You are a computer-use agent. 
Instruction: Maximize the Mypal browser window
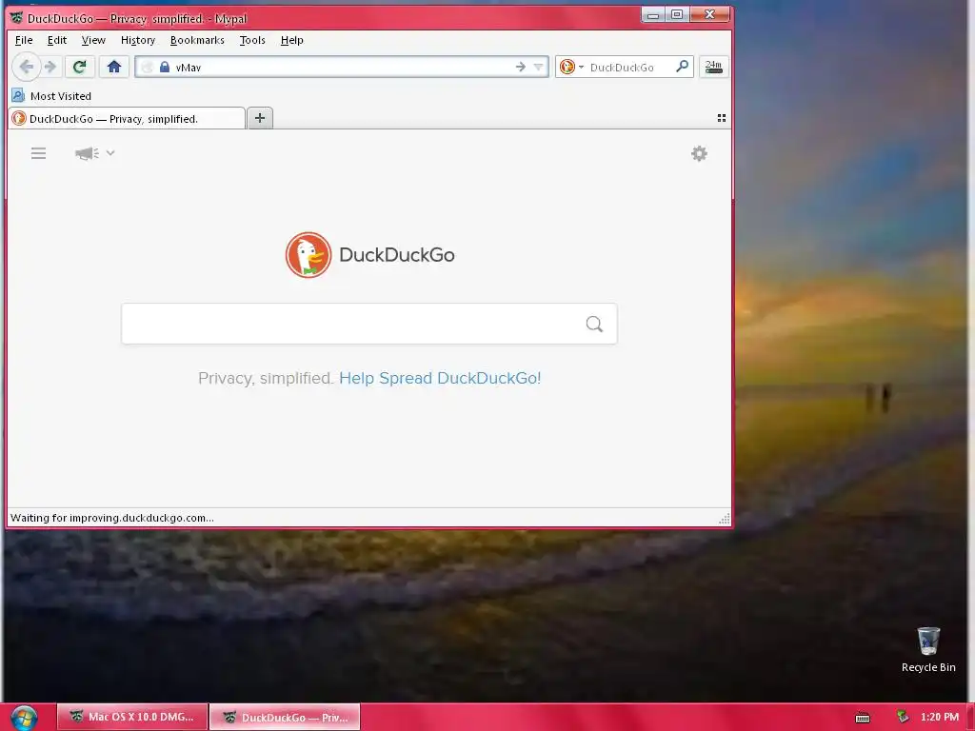coord(677,14)
